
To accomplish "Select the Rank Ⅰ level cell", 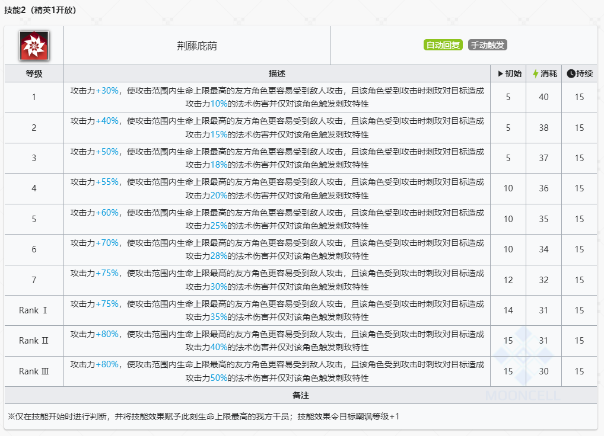I will point(34,310).
